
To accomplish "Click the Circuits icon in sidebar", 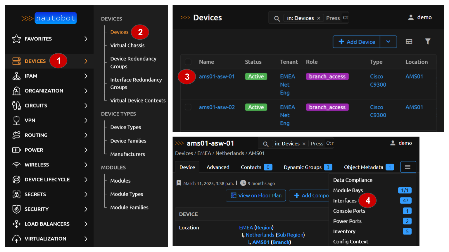I will point(17,106).
